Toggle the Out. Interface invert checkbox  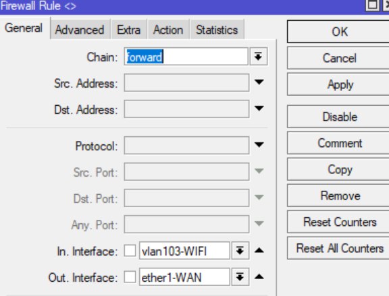click(130, 277)
